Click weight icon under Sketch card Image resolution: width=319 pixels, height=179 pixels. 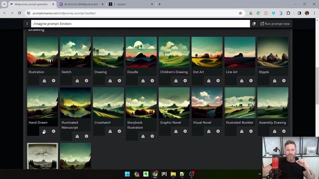77,81
